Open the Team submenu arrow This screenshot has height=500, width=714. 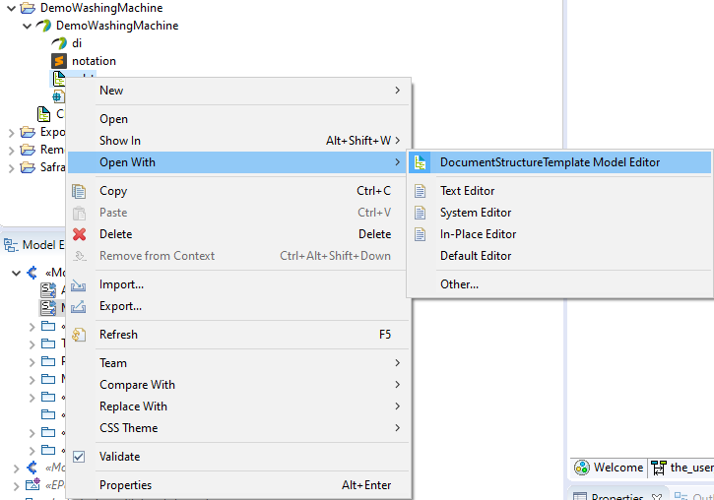click(x=398, y=362)
